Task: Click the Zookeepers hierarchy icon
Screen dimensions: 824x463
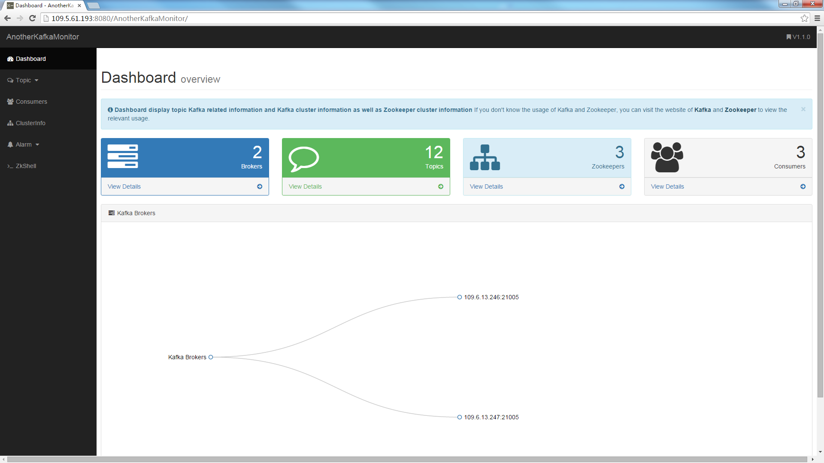Action: (x=485, y=157)
